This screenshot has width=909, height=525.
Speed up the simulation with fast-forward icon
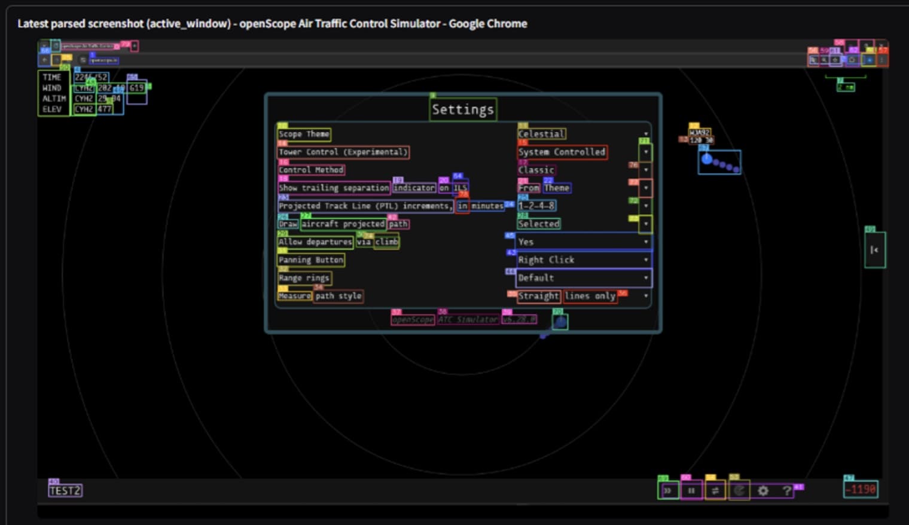point(668,491)
